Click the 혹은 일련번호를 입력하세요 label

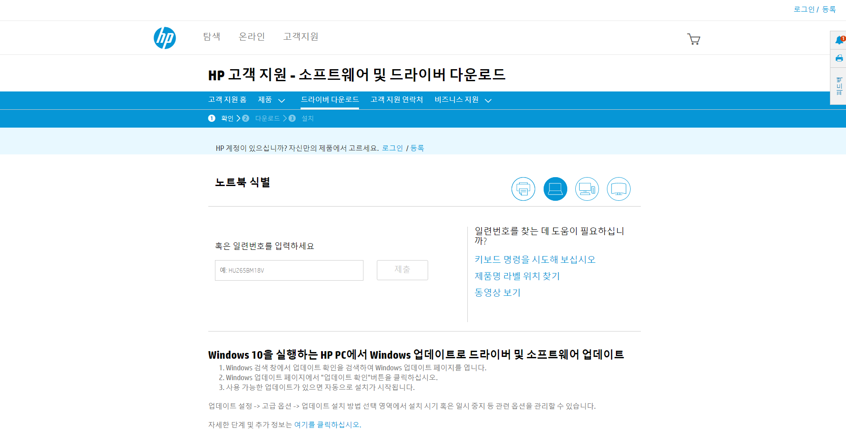tap(264, 246)
